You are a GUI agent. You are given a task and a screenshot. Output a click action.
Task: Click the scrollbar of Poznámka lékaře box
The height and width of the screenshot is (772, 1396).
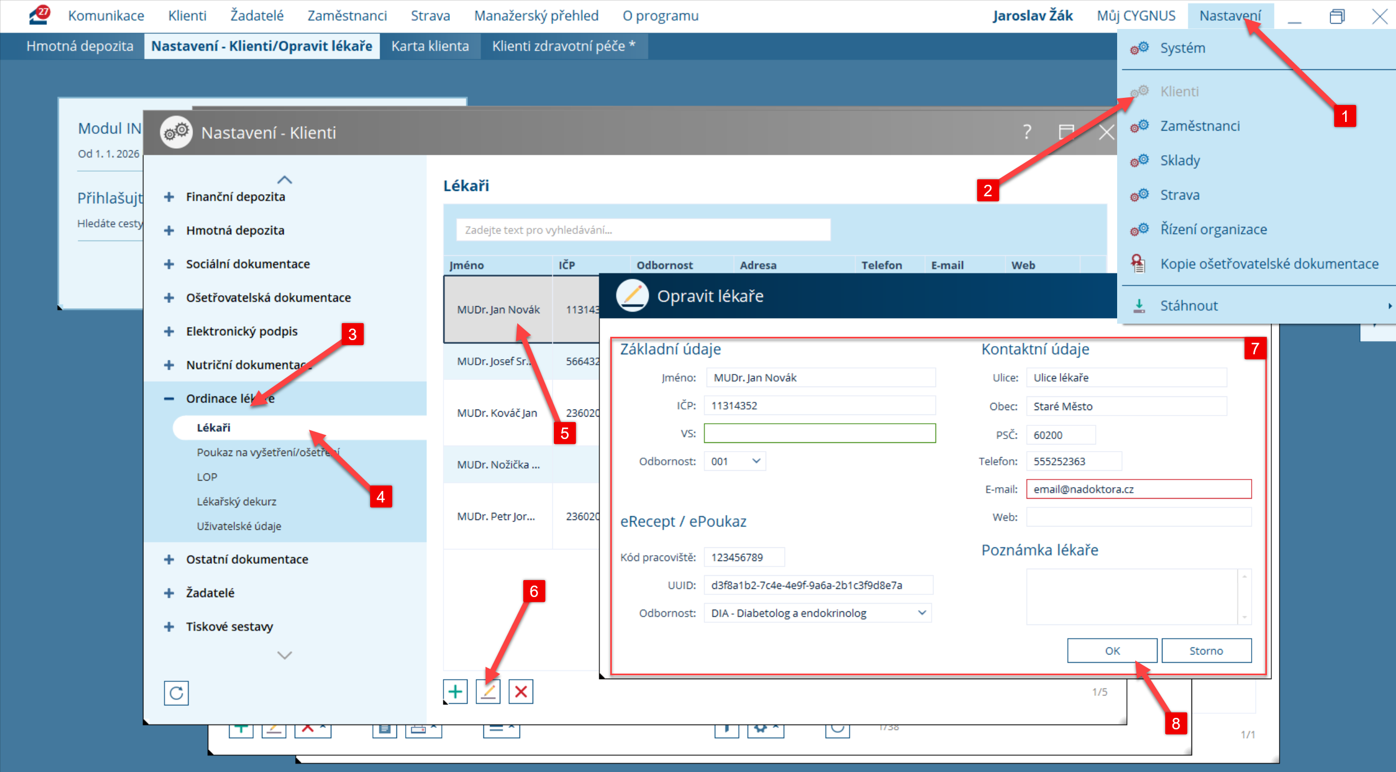pyautogui.click(x=1244, y=596)
